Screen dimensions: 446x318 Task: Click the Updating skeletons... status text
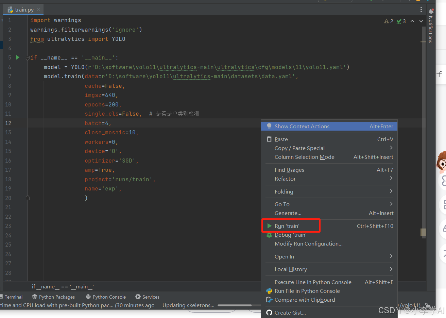(x=188, y=305)
